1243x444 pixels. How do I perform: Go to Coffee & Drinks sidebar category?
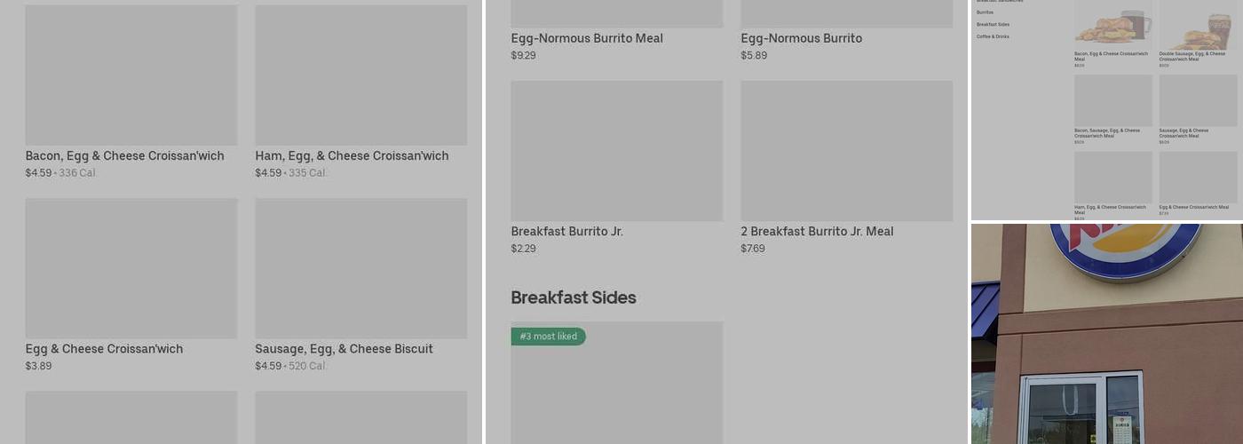[x=993, y=36]
